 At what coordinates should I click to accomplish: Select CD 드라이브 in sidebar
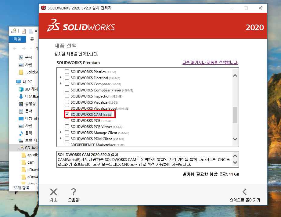(x=24, y=148)
